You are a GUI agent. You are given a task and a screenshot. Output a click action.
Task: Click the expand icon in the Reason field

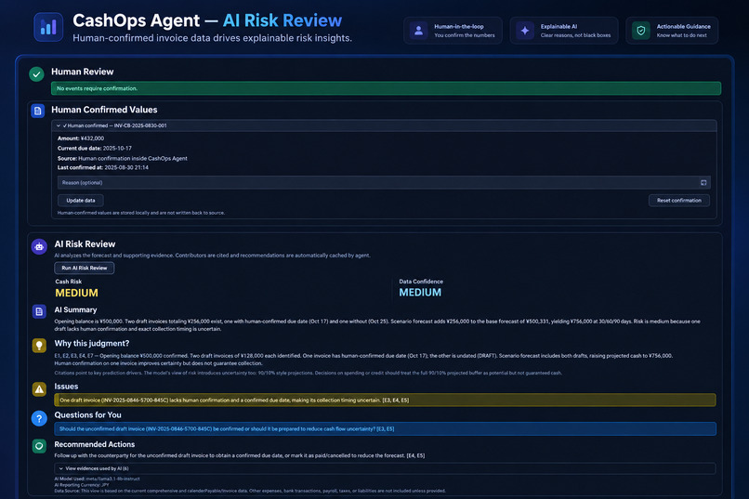click(703, 182)
